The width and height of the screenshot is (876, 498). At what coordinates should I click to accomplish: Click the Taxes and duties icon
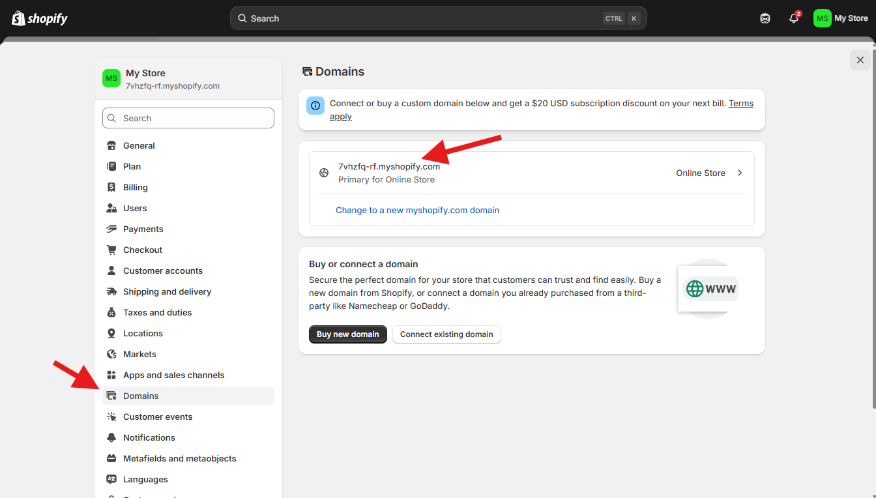coord(111,312)
